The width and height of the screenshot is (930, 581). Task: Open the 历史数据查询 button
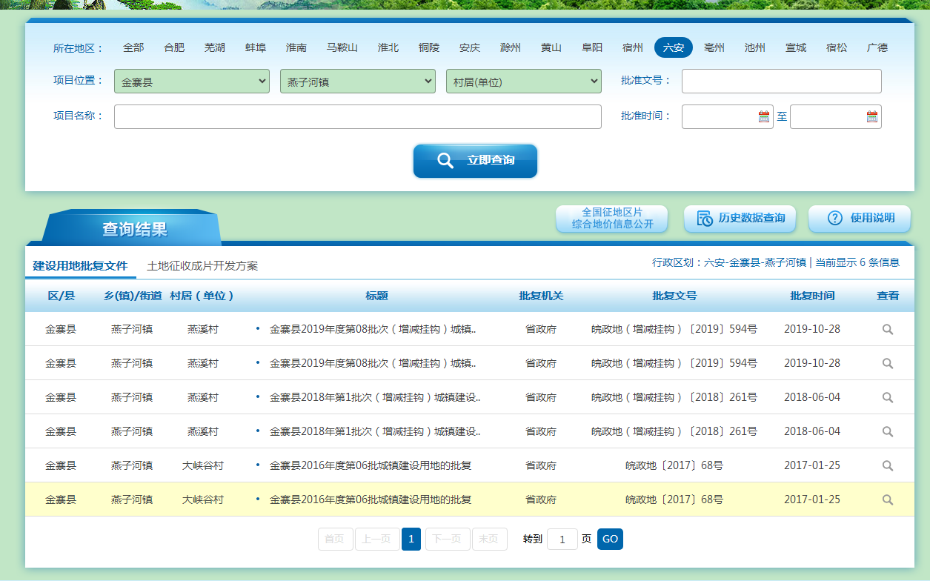click(x=740, y=219)
